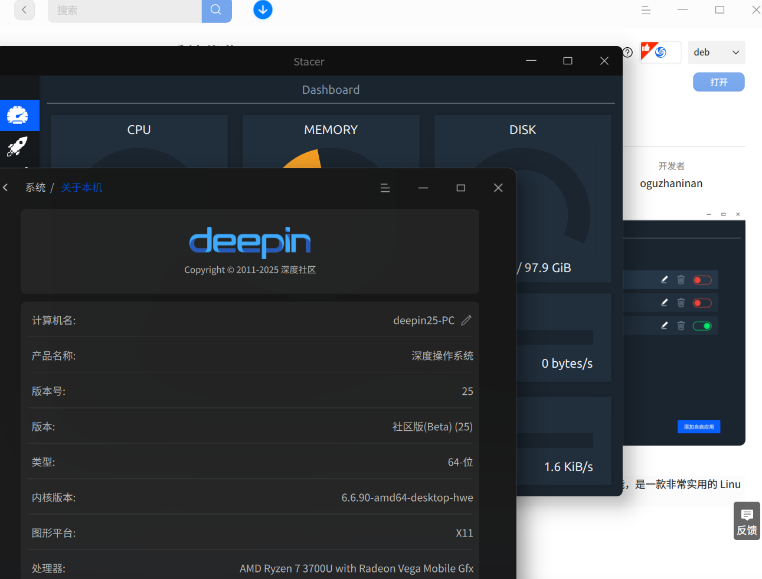Minimize the Stacer window

pyautogui.click(x=531, y=61)
